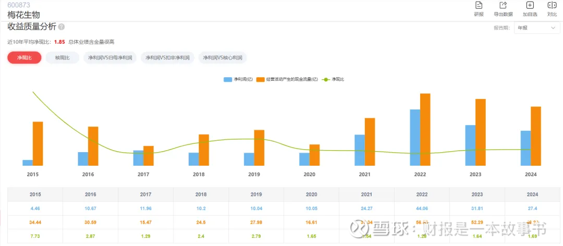
Task: Switch to 净利润VS归母净利润 tab
Action: (x=110, y=57)
